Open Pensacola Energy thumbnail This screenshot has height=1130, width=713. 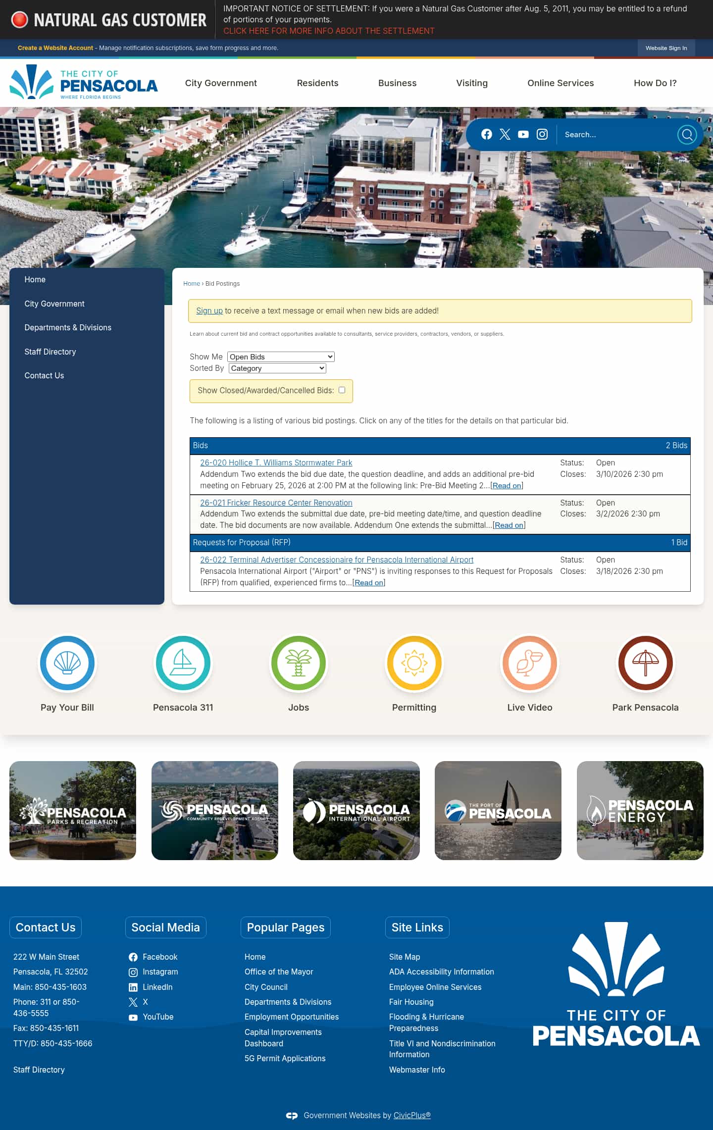[x=640, y=811]
